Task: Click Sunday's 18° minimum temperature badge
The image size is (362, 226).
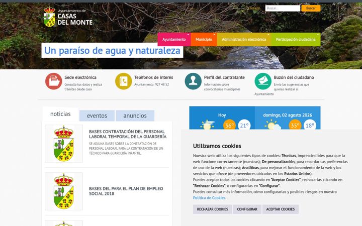Action: pyautogui.click(x=310, y=125)
